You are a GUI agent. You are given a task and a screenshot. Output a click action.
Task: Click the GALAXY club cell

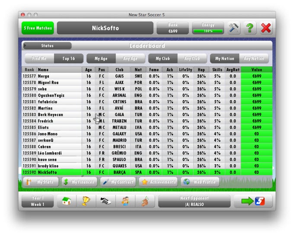pos(119,134)
